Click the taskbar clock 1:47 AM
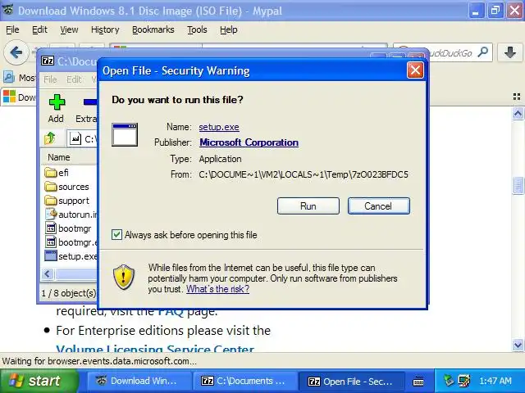This screenshot has width=525, height=393. pos(495,381)
